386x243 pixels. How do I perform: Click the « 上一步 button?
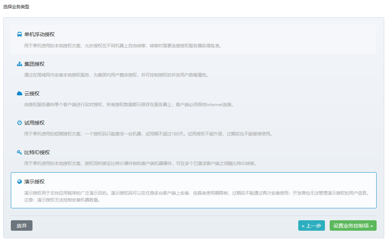[311, 225]
